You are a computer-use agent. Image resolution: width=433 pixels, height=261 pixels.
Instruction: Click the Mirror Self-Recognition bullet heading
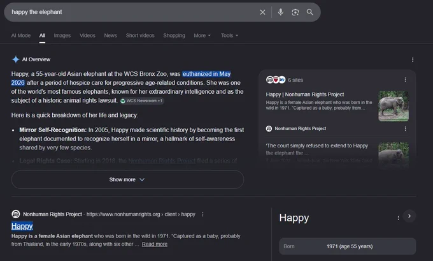(53, 130)
